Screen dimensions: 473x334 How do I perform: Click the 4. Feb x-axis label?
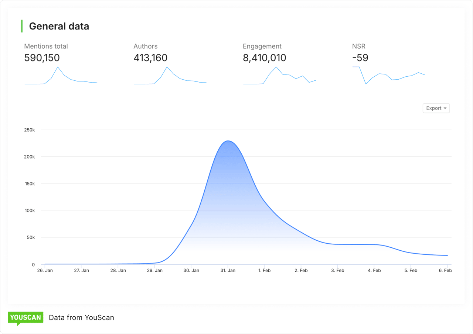[374, 271]
